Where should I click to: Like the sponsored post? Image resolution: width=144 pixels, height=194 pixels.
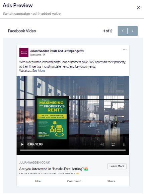click(x=38, y=181)
